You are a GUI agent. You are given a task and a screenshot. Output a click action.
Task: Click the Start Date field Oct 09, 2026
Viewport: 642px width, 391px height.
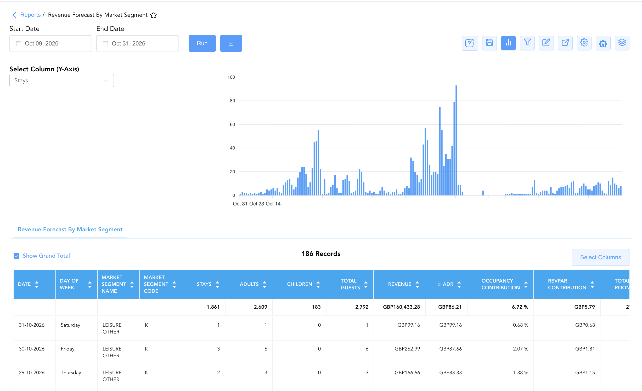[x=51, y=44]
